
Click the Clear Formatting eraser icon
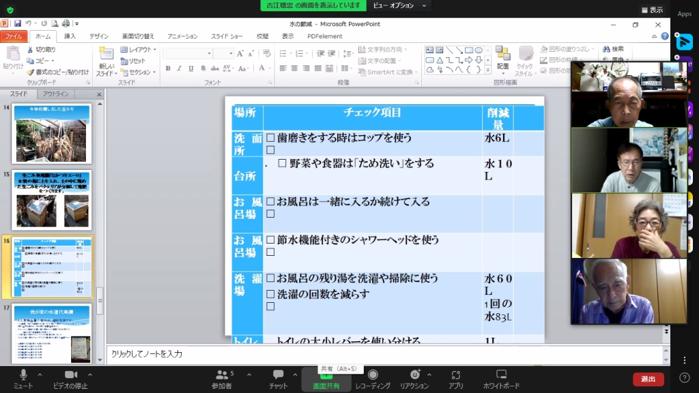267,53
